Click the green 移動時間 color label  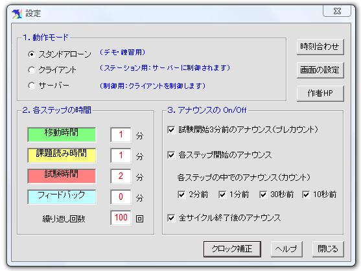[x=62, y=134]
